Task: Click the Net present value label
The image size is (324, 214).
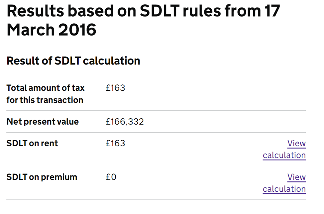Action: (43, 122)
